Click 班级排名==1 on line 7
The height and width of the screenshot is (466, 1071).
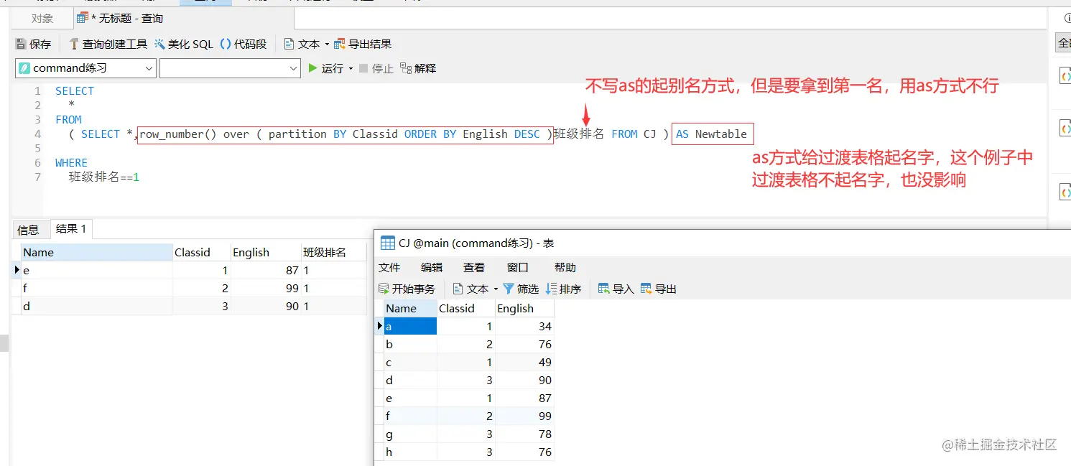[104, 177]
